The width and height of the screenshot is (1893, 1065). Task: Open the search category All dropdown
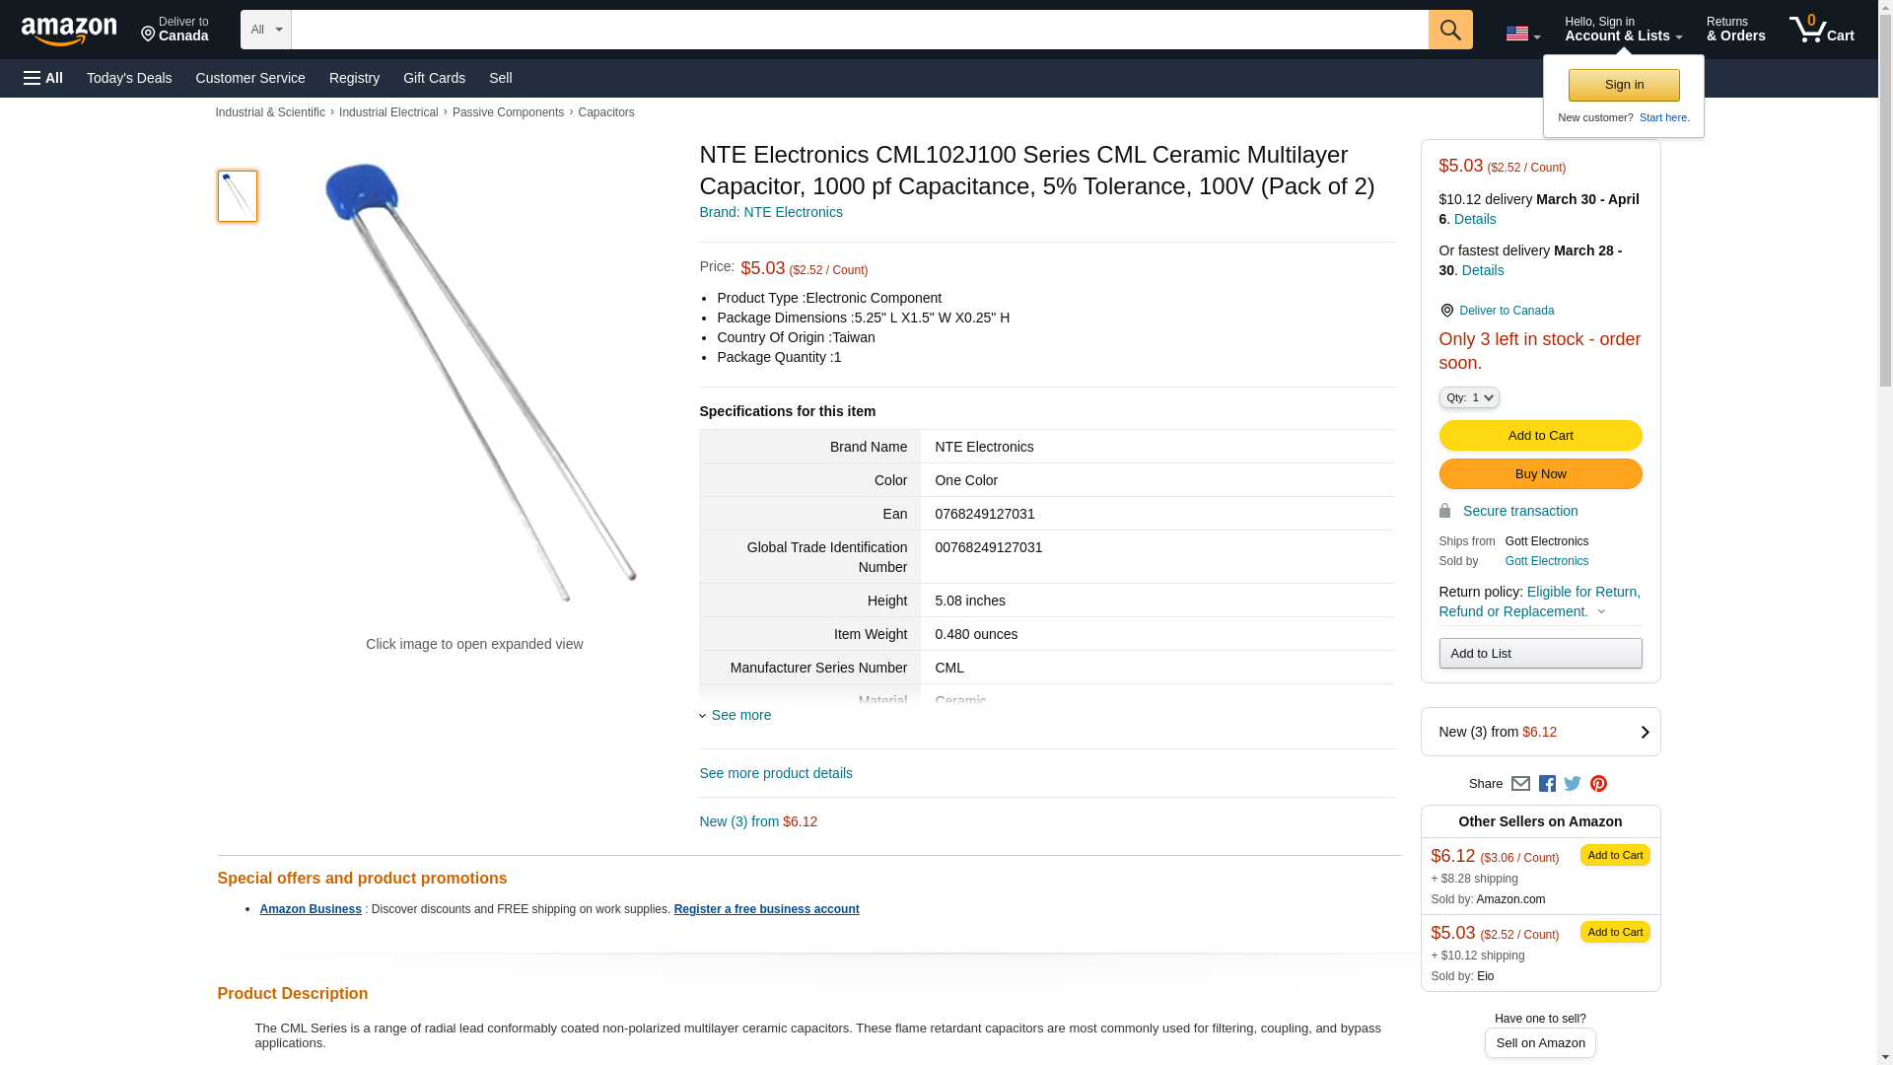pos(265,30)
